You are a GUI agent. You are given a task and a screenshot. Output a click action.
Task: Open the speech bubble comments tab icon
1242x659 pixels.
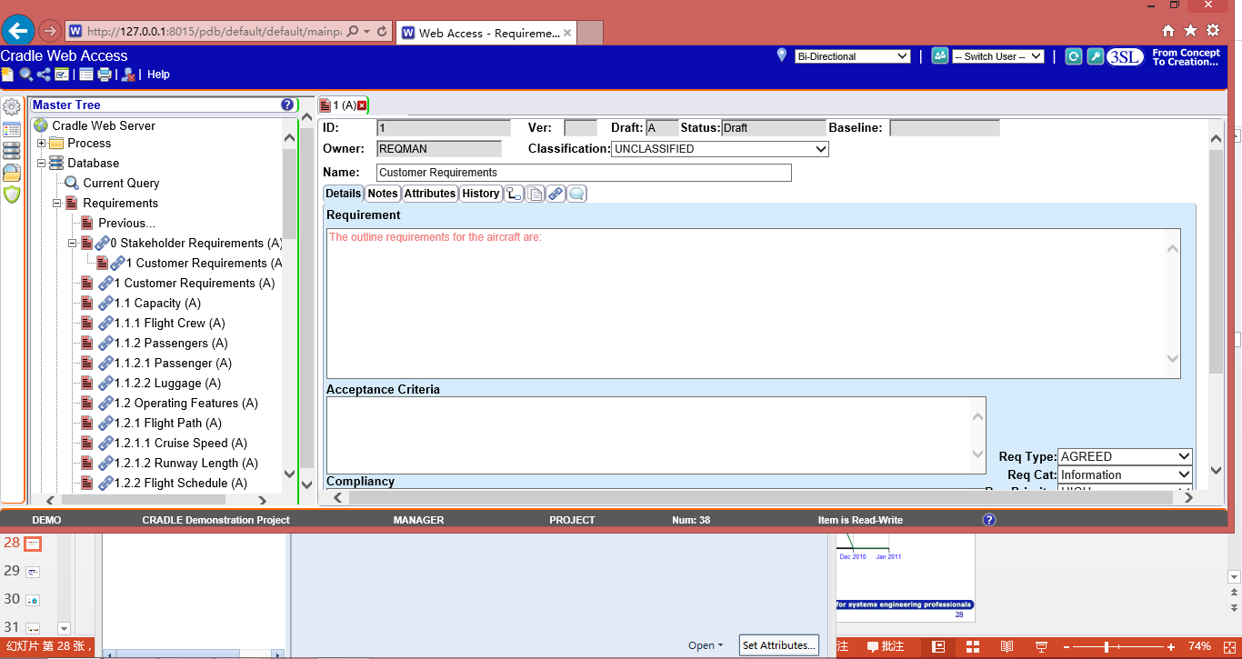(x=576, y=194)
